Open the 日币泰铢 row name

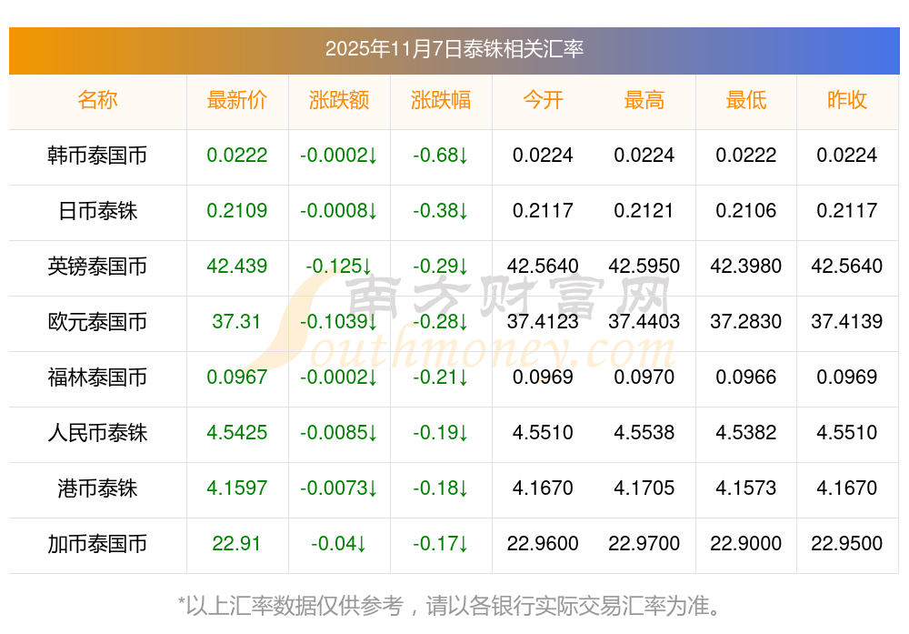click(x=97, y=211)
